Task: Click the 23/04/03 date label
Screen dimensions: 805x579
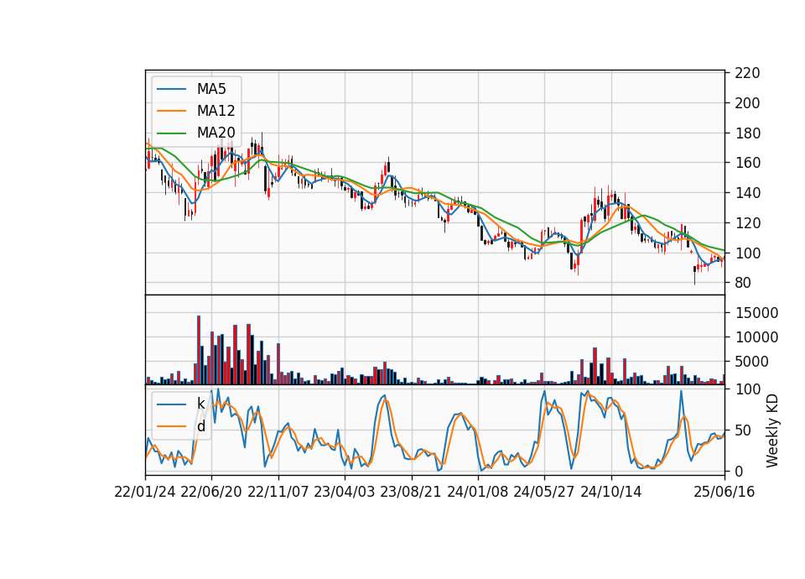Action: 345,492
